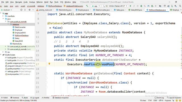Click the Apply Changes and Restart Activity icon
This screenshot has width=182, height=102.
tap(134, 6)
